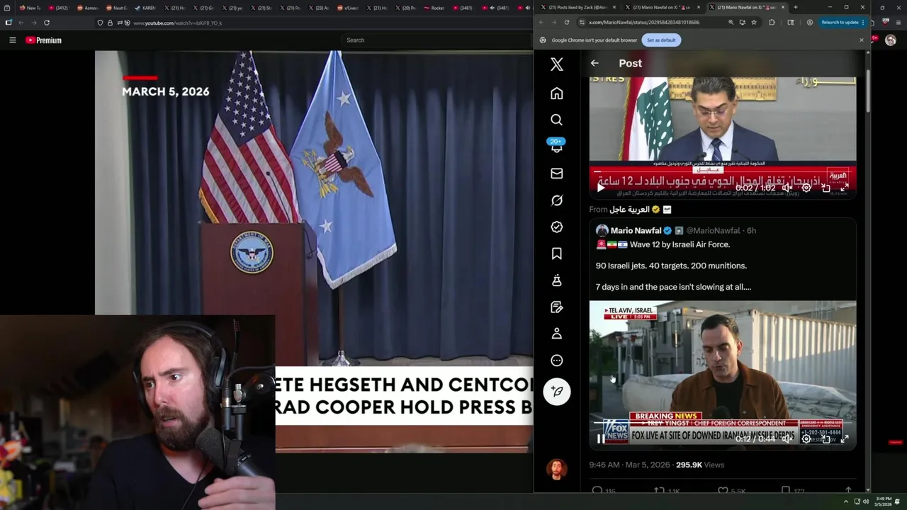Open the taskbar volume speaker icon
Image resolution: width=907 pixels, height=510 pixels.
point(866,501)
